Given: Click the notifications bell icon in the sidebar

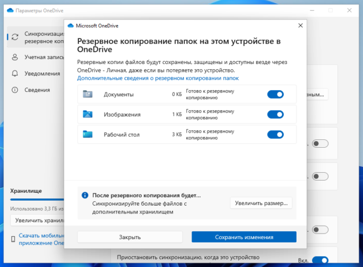Looking at the screenshot, I should 15,74.
